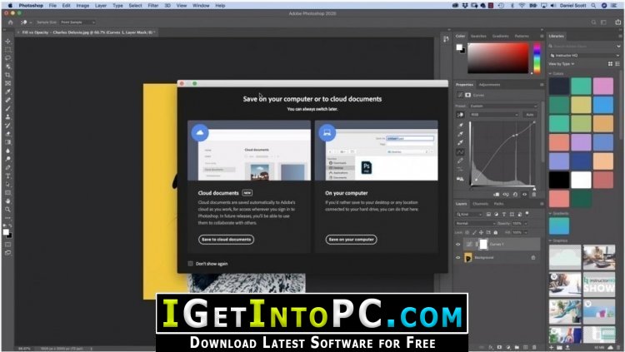The height and width of the screenshot is (352, 625).
Task: Enable the Don't show again checkbox
Action: pos(191,264)
